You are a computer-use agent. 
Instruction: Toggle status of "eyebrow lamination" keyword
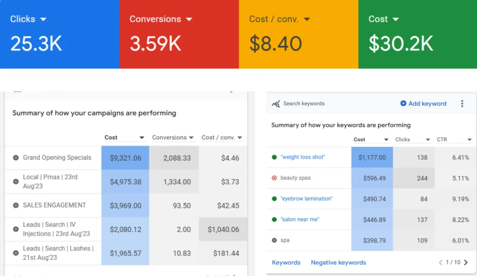pyautogui.click(x=274, y=199)
